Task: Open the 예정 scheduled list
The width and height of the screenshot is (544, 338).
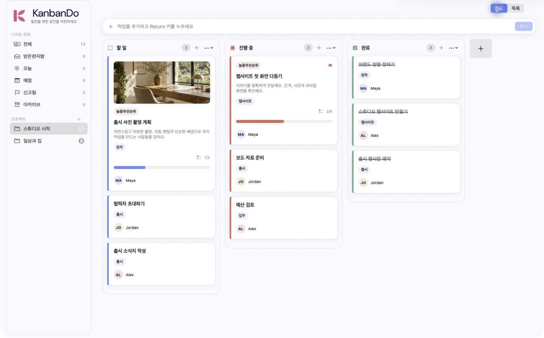Action: point(49,81)
